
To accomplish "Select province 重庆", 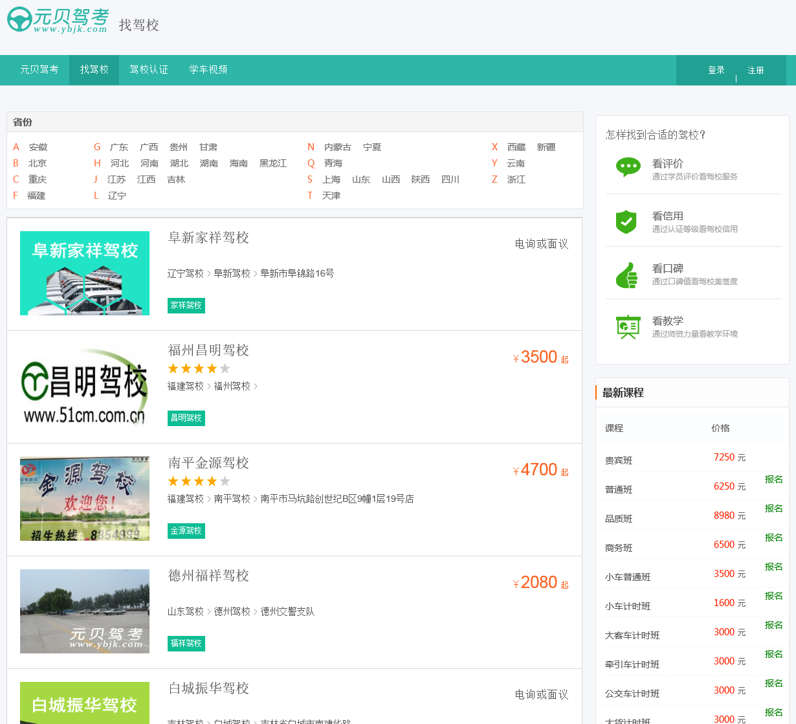I will pos(38,179).
